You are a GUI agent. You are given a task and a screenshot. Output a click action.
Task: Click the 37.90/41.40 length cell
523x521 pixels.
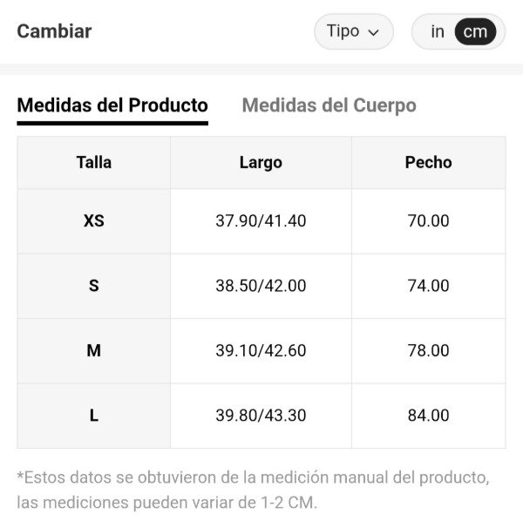261,220
